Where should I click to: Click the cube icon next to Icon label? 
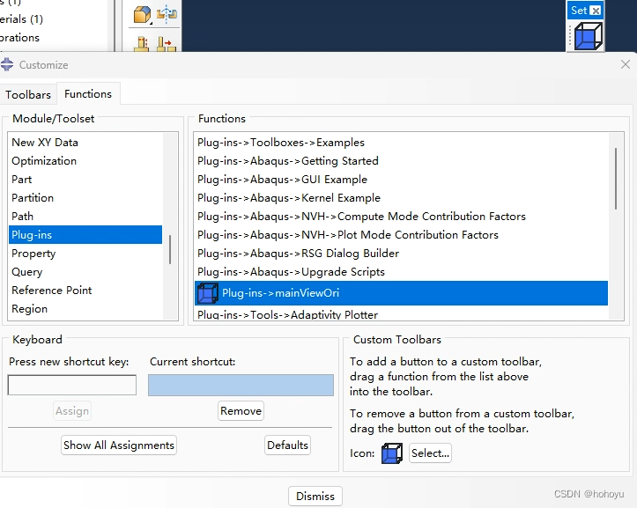pos(391,453)
